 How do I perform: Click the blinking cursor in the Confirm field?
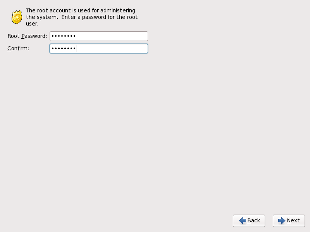point(76,49)
